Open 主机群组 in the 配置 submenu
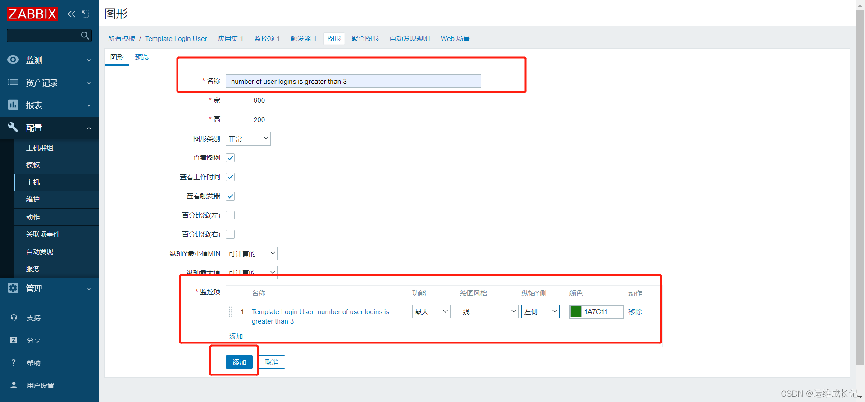Screen dimensions: 865x402 pyautogui.click(x=56, y=147)
